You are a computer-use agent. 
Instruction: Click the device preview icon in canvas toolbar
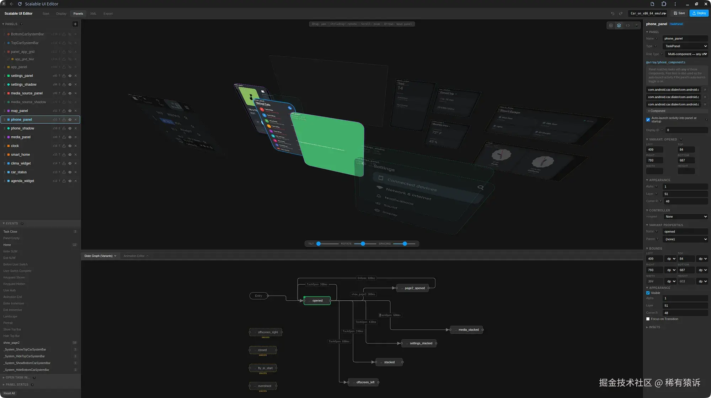636,26
